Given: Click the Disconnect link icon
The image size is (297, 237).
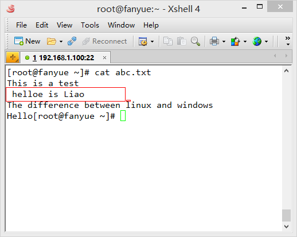Looking at the screenshot, I should click(x=72, y=41).
